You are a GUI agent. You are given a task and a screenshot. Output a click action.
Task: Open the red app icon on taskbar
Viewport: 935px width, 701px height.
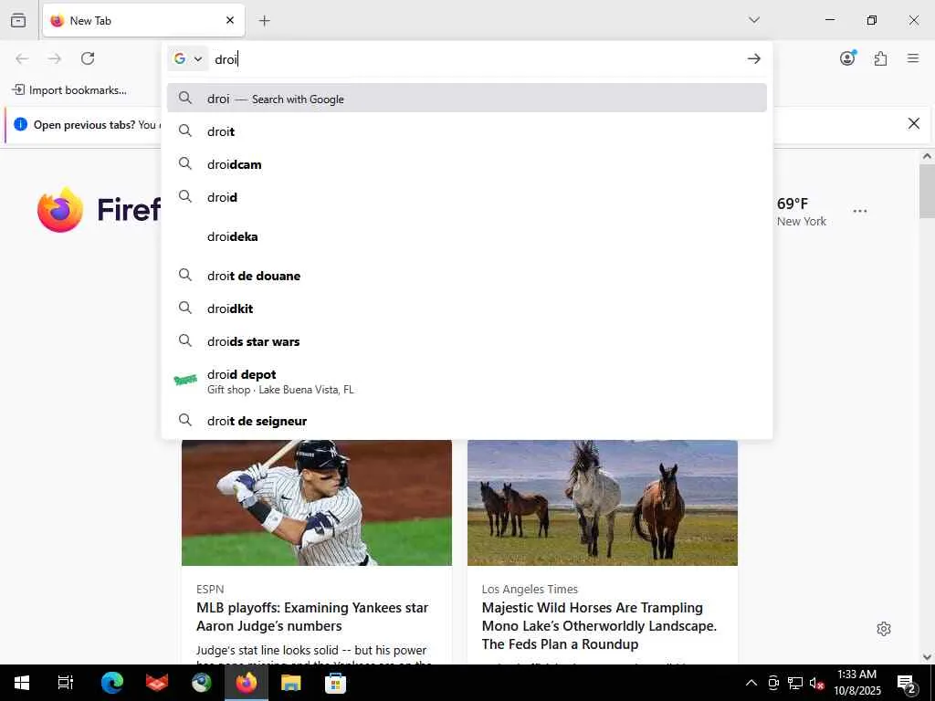[157, 683]
